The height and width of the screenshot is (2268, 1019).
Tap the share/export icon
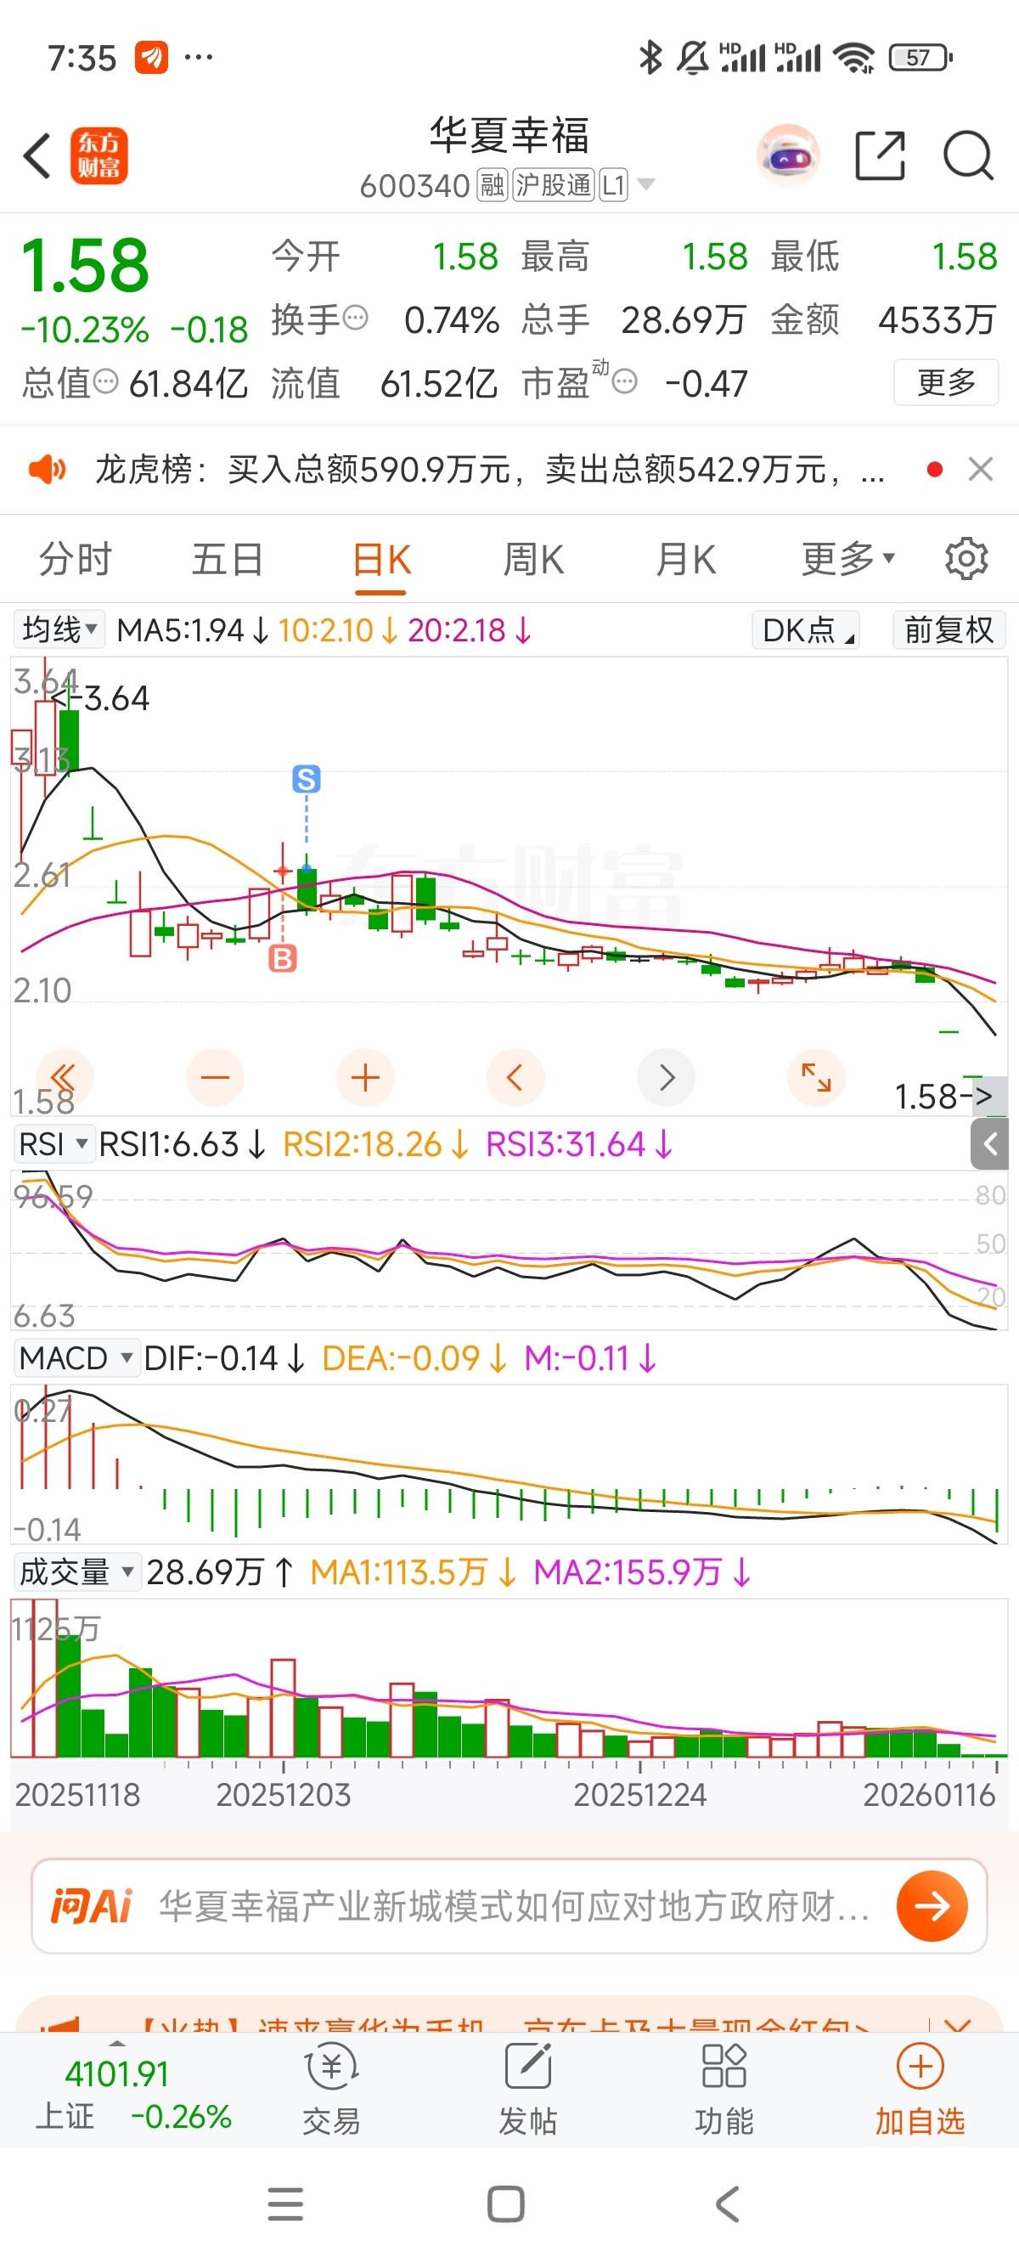click(x=880, y=155)
